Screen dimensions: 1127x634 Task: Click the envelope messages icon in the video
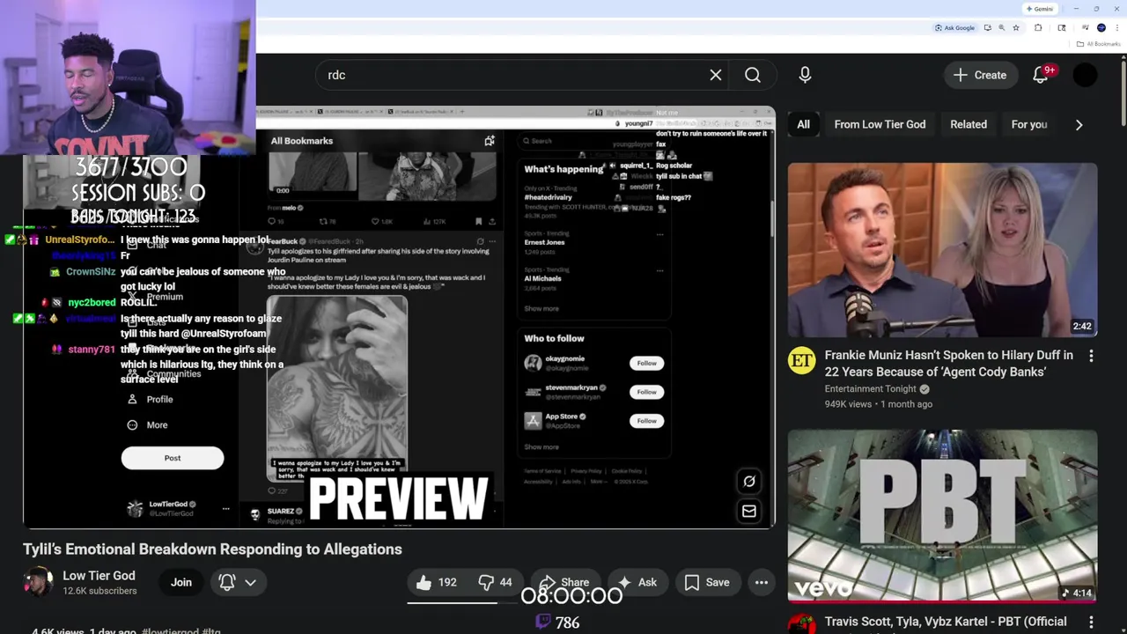[x=749, y=511]
